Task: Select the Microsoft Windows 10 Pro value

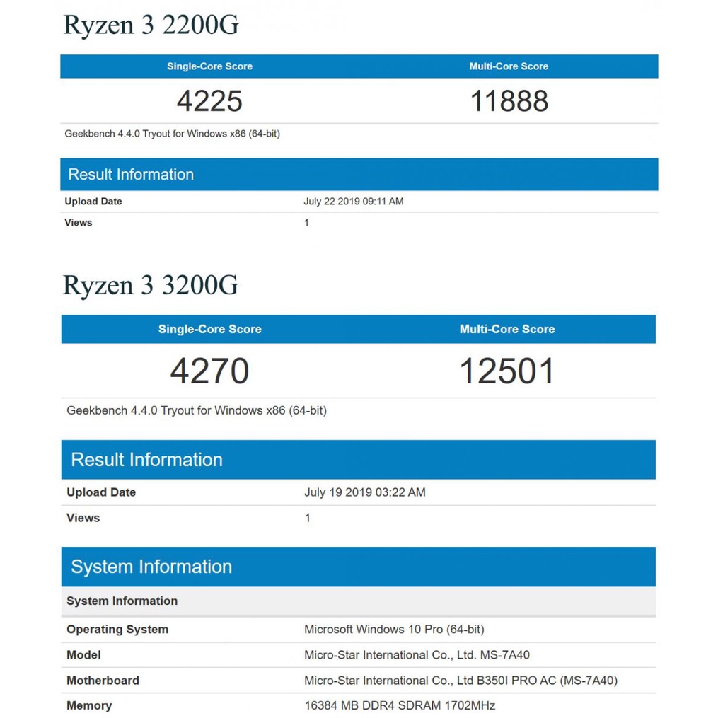Action: [x=394, y=630]
